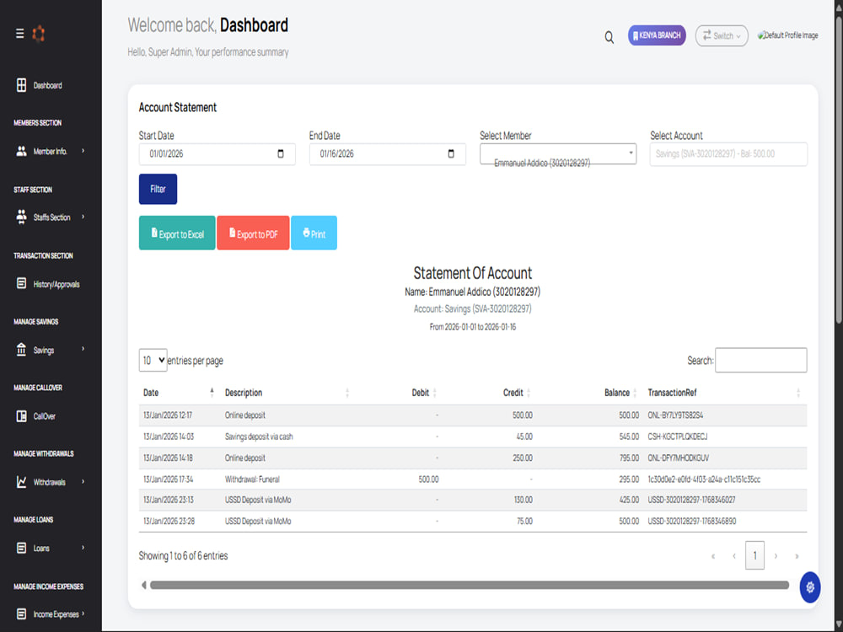
Task: Open the Dashboard sidebar icon
Action: click(x=22, y=85)
